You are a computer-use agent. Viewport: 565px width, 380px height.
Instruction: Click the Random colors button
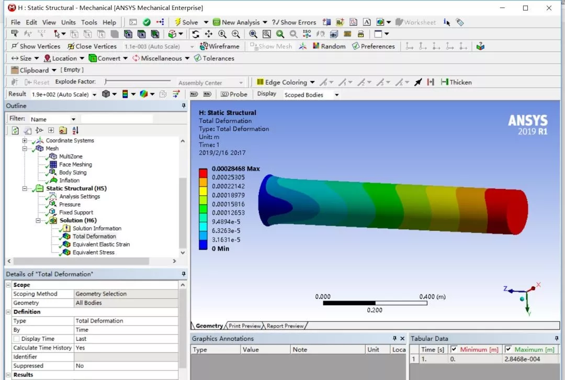[329, 46]
